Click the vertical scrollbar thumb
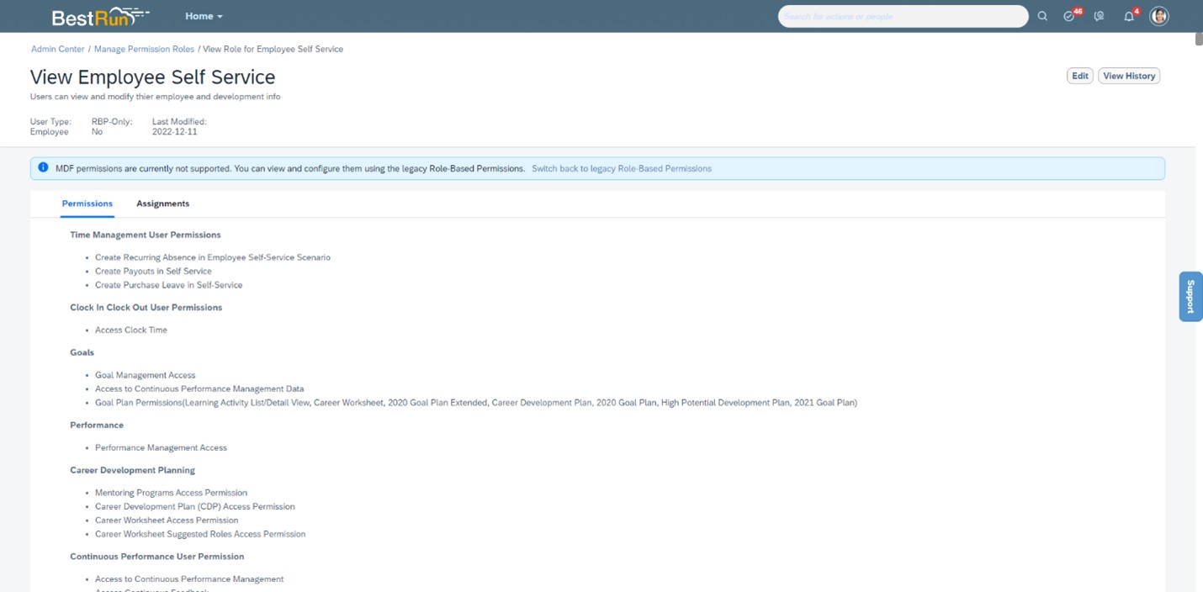Viewport: 1203px width, 592px height. pos(1199,39)
